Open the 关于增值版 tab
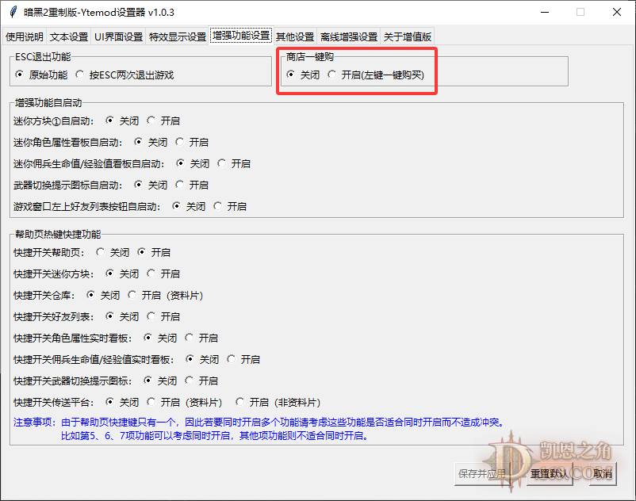This screenshot has width=636, height=501. (x=408, y=37)
